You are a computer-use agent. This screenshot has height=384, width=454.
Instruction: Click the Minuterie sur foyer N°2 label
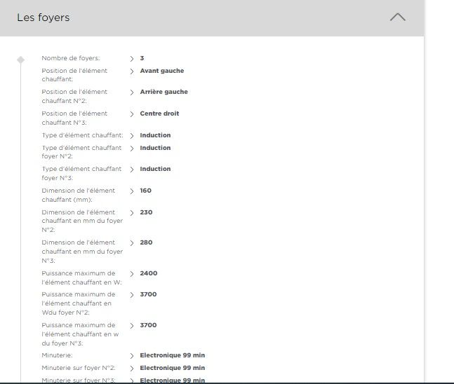pyautogui.click(x=79, y=368)
